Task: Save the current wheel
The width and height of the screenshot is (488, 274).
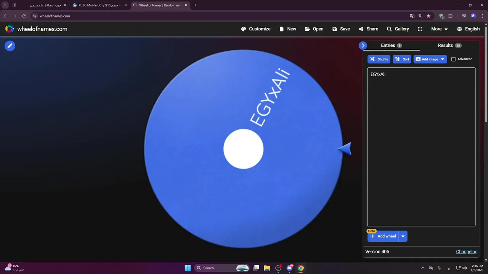Action: (x=341, y=29)
